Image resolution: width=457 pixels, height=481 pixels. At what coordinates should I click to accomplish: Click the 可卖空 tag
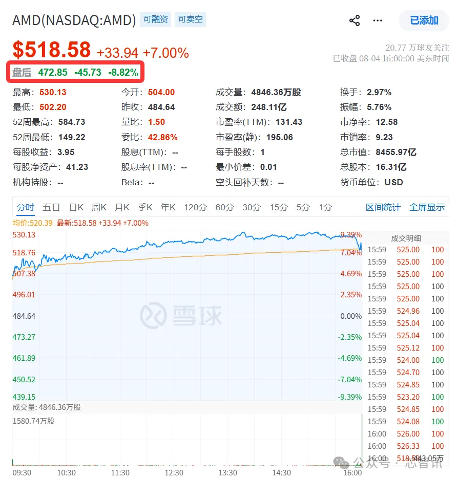[191, 19]
